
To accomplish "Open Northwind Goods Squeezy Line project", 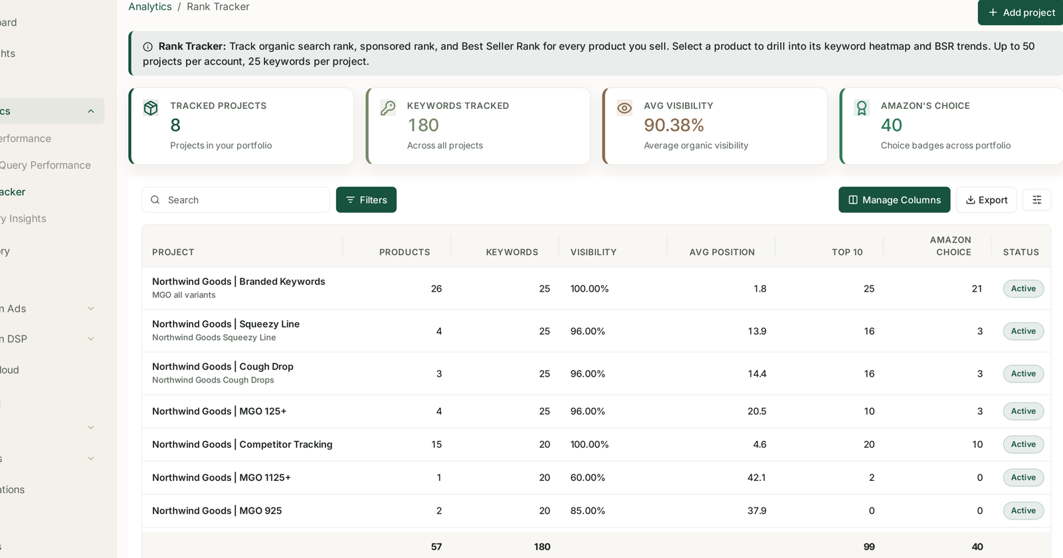I will pyautogui.click(x=226, y=324).
